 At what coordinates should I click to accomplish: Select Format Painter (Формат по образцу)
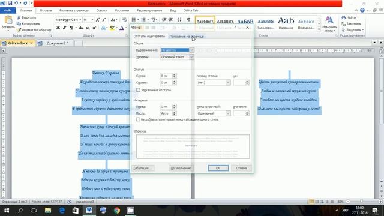point(34,30)
